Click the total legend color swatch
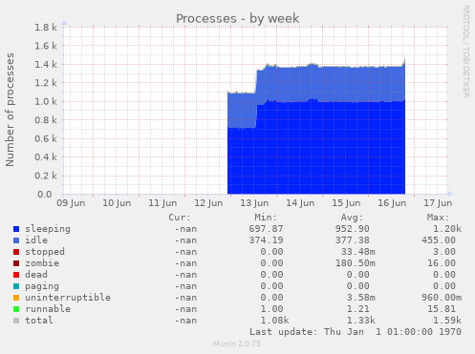The height and width of the screenshot is (354, 475). point(16,321)
